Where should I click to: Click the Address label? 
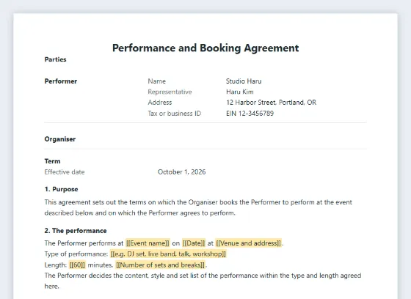click(160, 103)
